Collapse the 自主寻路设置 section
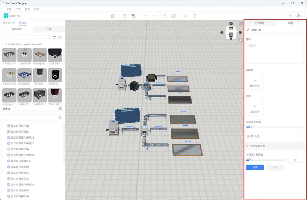Screen dimensions: 307x200 click(247, 146)
